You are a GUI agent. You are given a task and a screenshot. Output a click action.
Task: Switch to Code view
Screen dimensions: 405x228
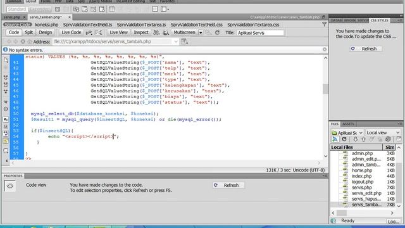(14, 32)
